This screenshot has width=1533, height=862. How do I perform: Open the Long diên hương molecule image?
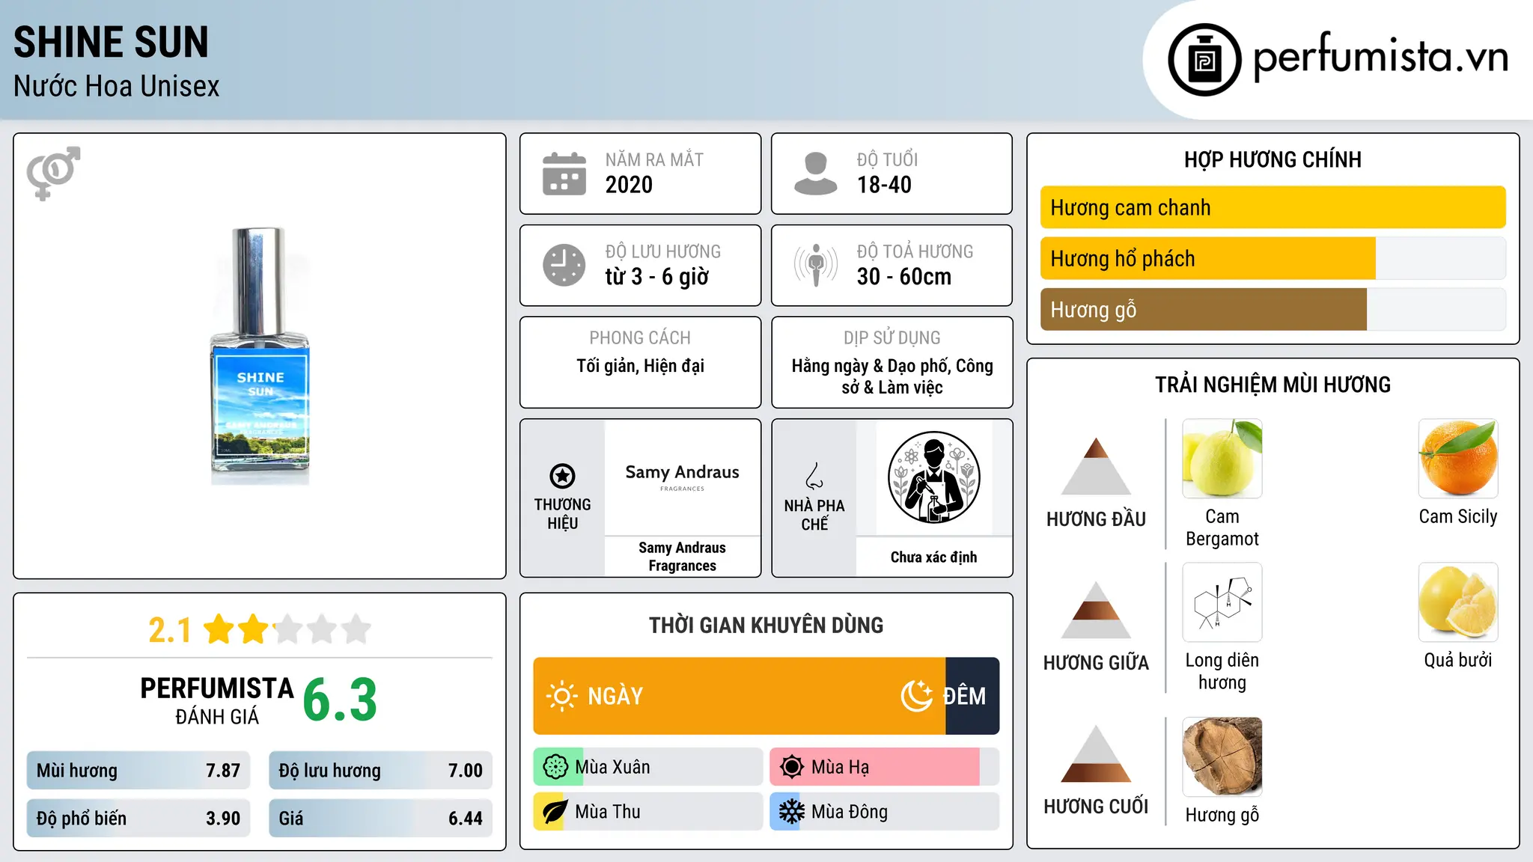point(1222,602)
